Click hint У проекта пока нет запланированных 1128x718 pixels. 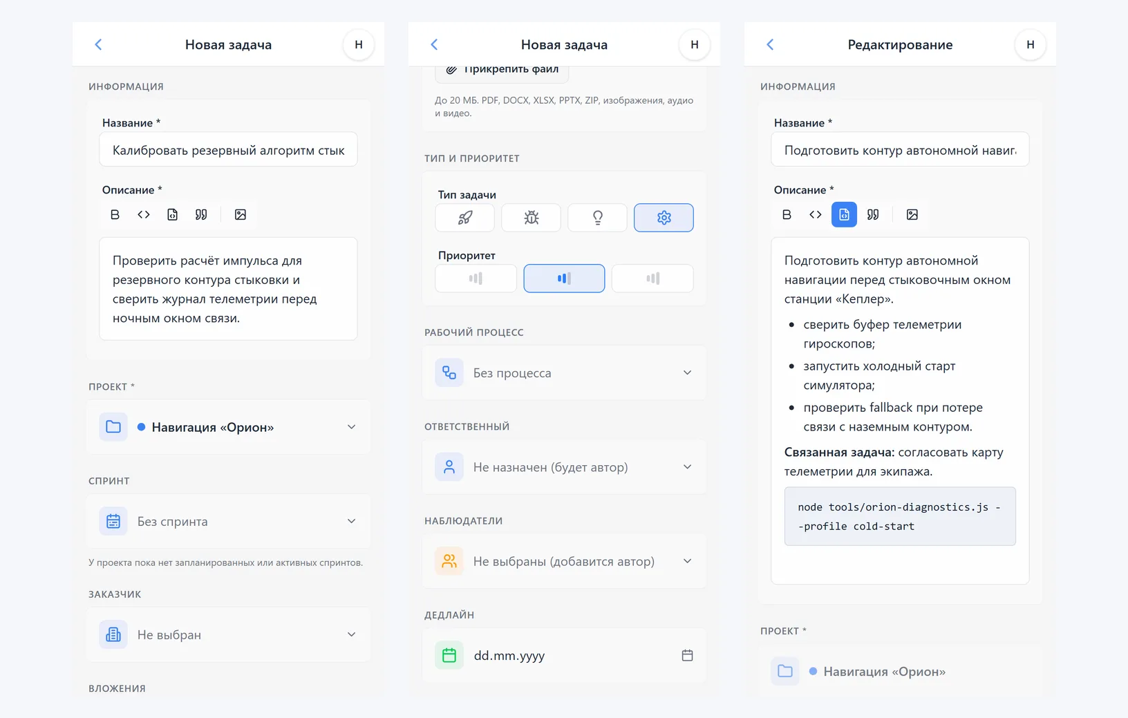click(225, 563)
